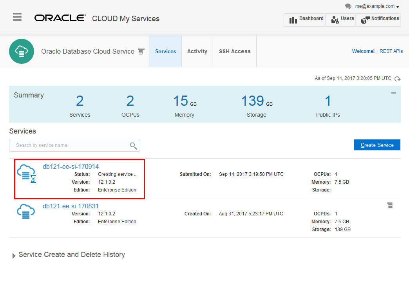
Task: Open service db121-ee-si-170914
Action: click(71, 166)
